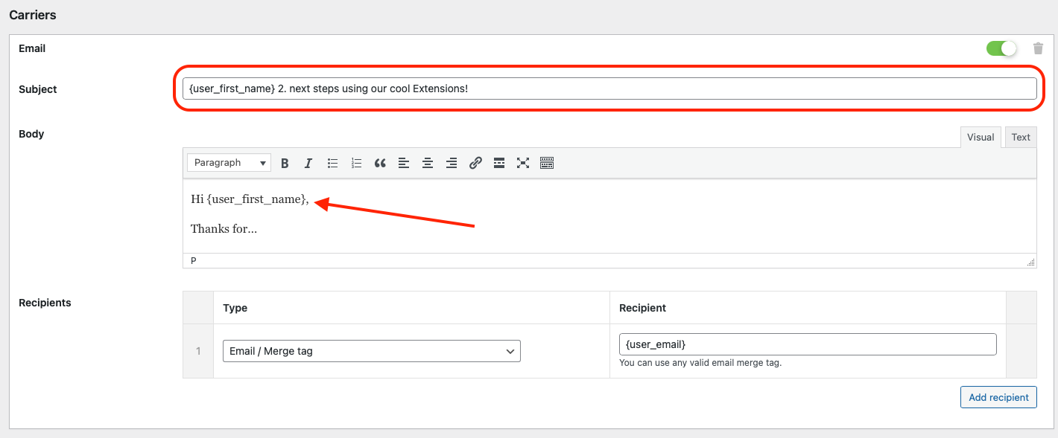Insert a bulleted list
The width and height of the screenshot is (1058, 438).
(x=332, y=162)
